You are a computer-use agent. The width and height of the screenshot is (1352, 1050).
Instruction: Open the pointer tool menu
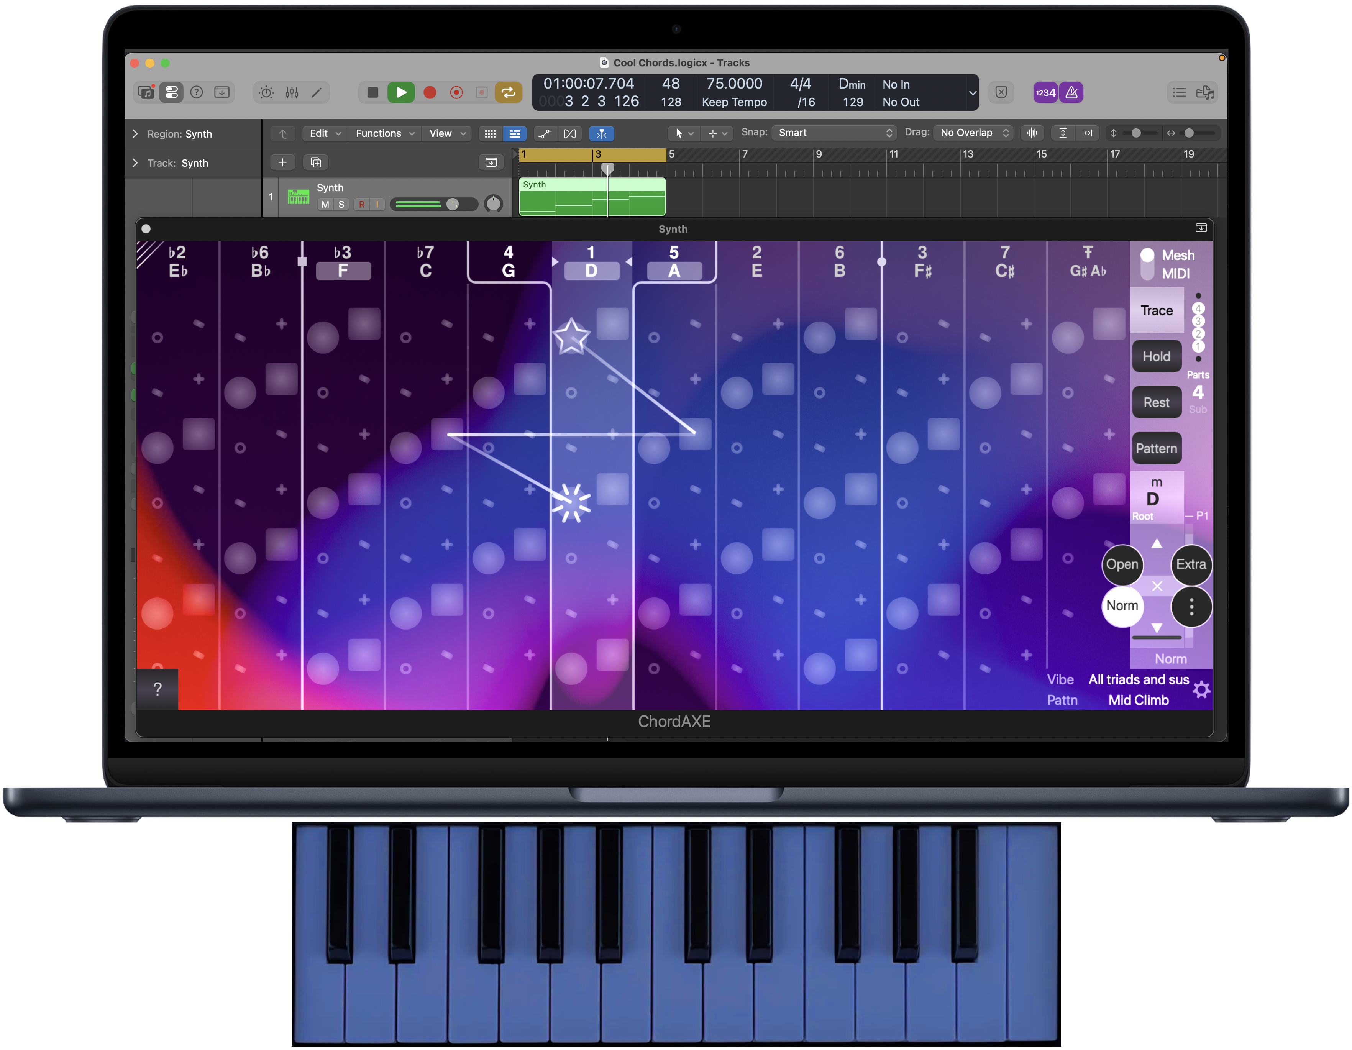point(684,133)
